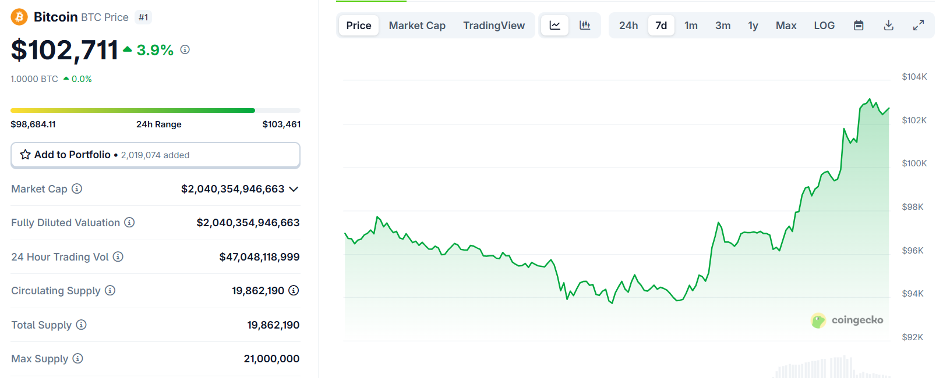The width and height of the screenshot is (943, 378).
Task: Click the Bitcoin heading title
Action: 56,17
